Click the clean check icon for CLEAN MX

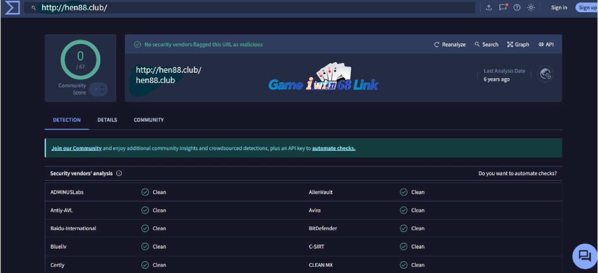(x=404, y=265)
